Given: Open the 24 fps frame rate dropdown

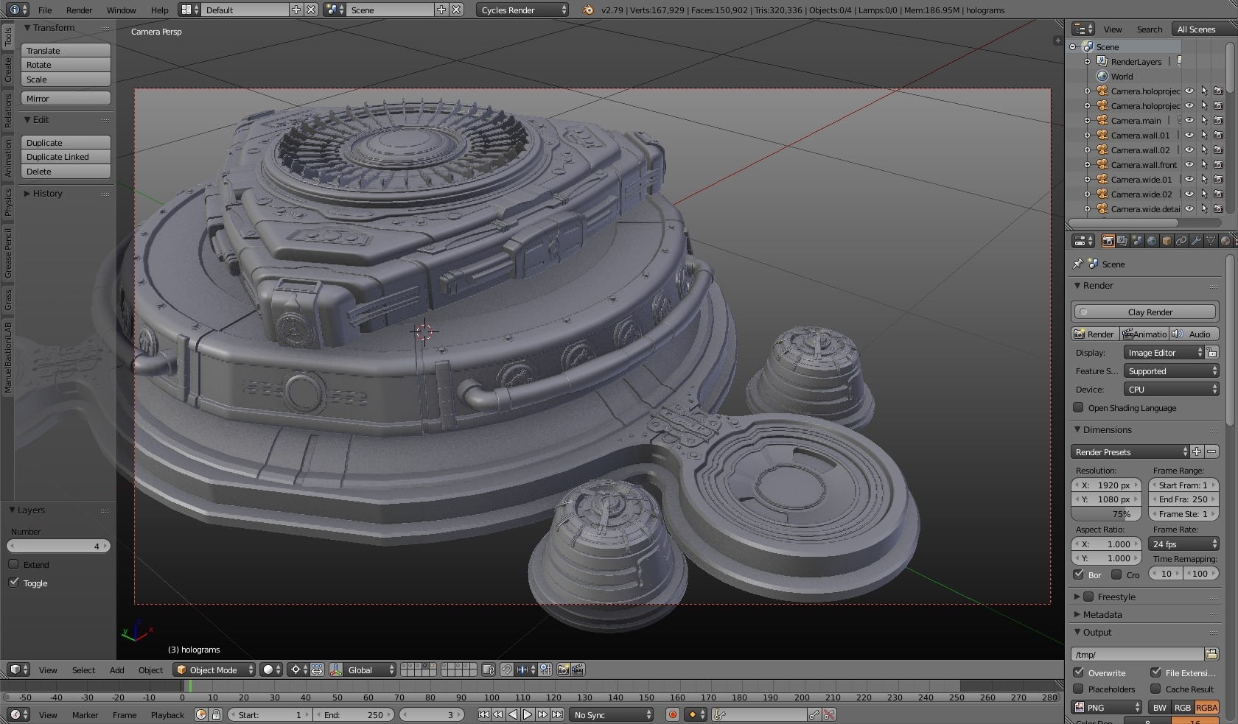Looking at the screenshot, I should coord(1183,544).
